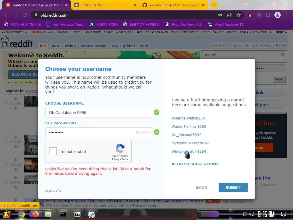Select the controversial tab
Screen dimensions: 293x220
94,46
